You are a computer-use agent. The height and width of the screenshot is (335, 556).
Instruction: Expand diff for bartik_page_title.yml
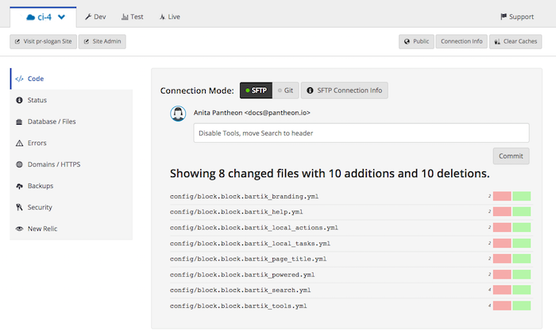coord(248,259)
